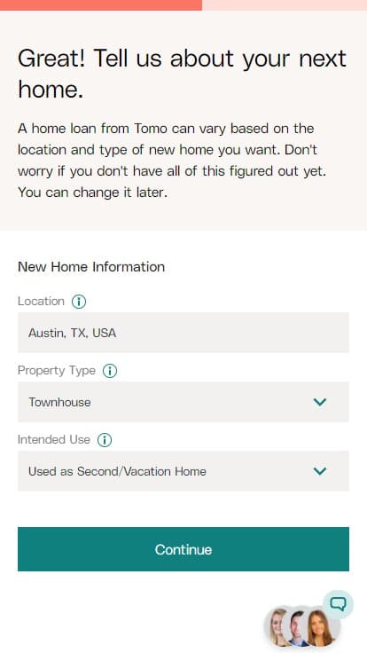The image size is (367, 653).
Task: Click the Property Type info icon
Action: coord(110,371)
